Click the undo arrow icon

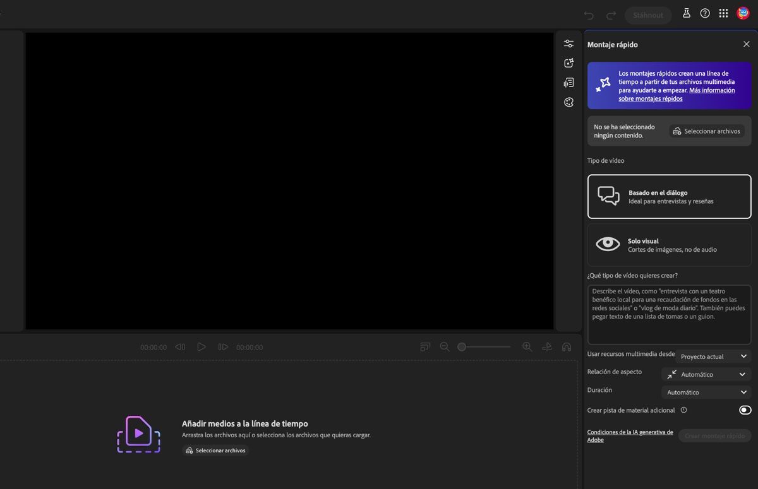click(x=589, y=15)
